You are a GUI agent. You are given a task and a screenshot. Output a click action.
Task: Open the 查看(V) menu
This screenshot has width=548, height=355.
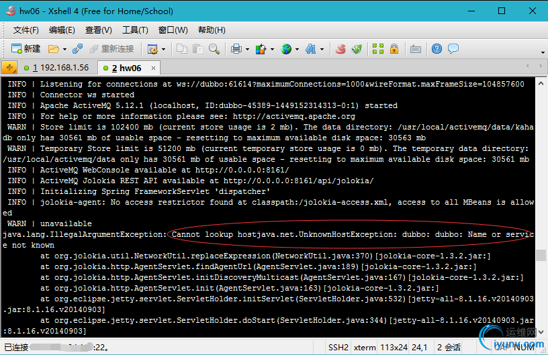[x=99, y=30]
